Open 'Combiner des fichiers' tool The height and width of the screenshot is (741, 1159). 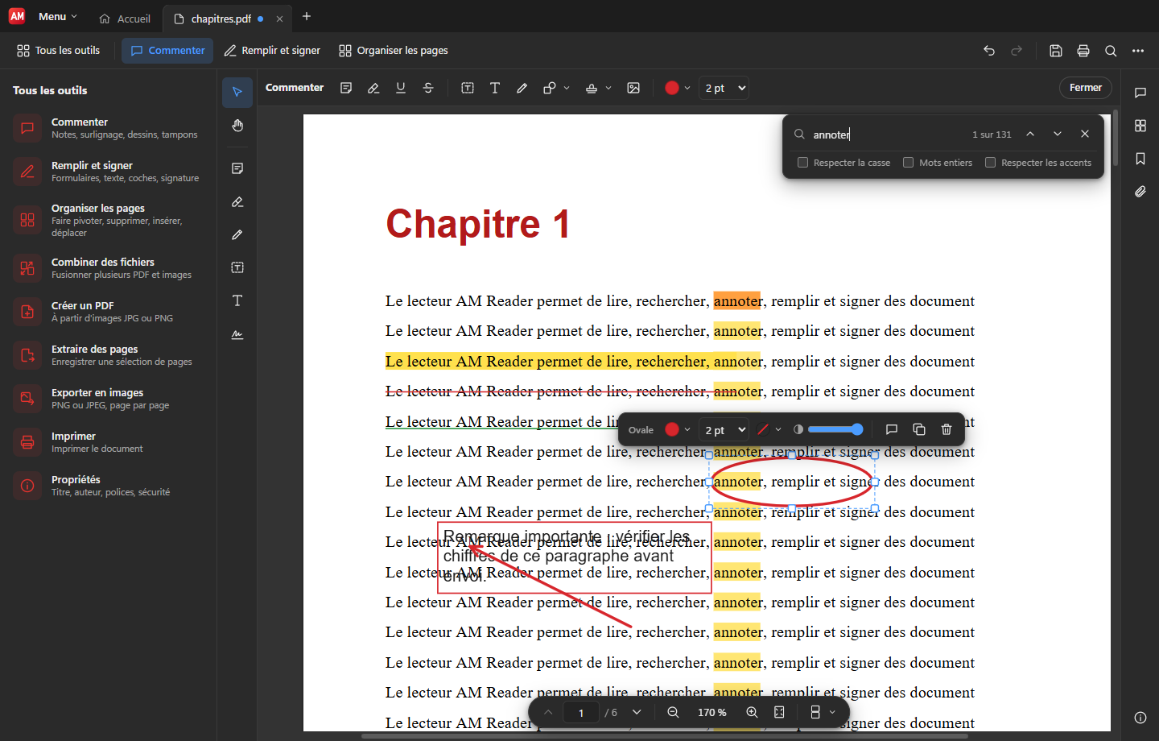tap(109, 268)
